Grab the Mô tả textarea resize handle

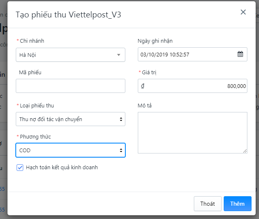tap(245, 151)
